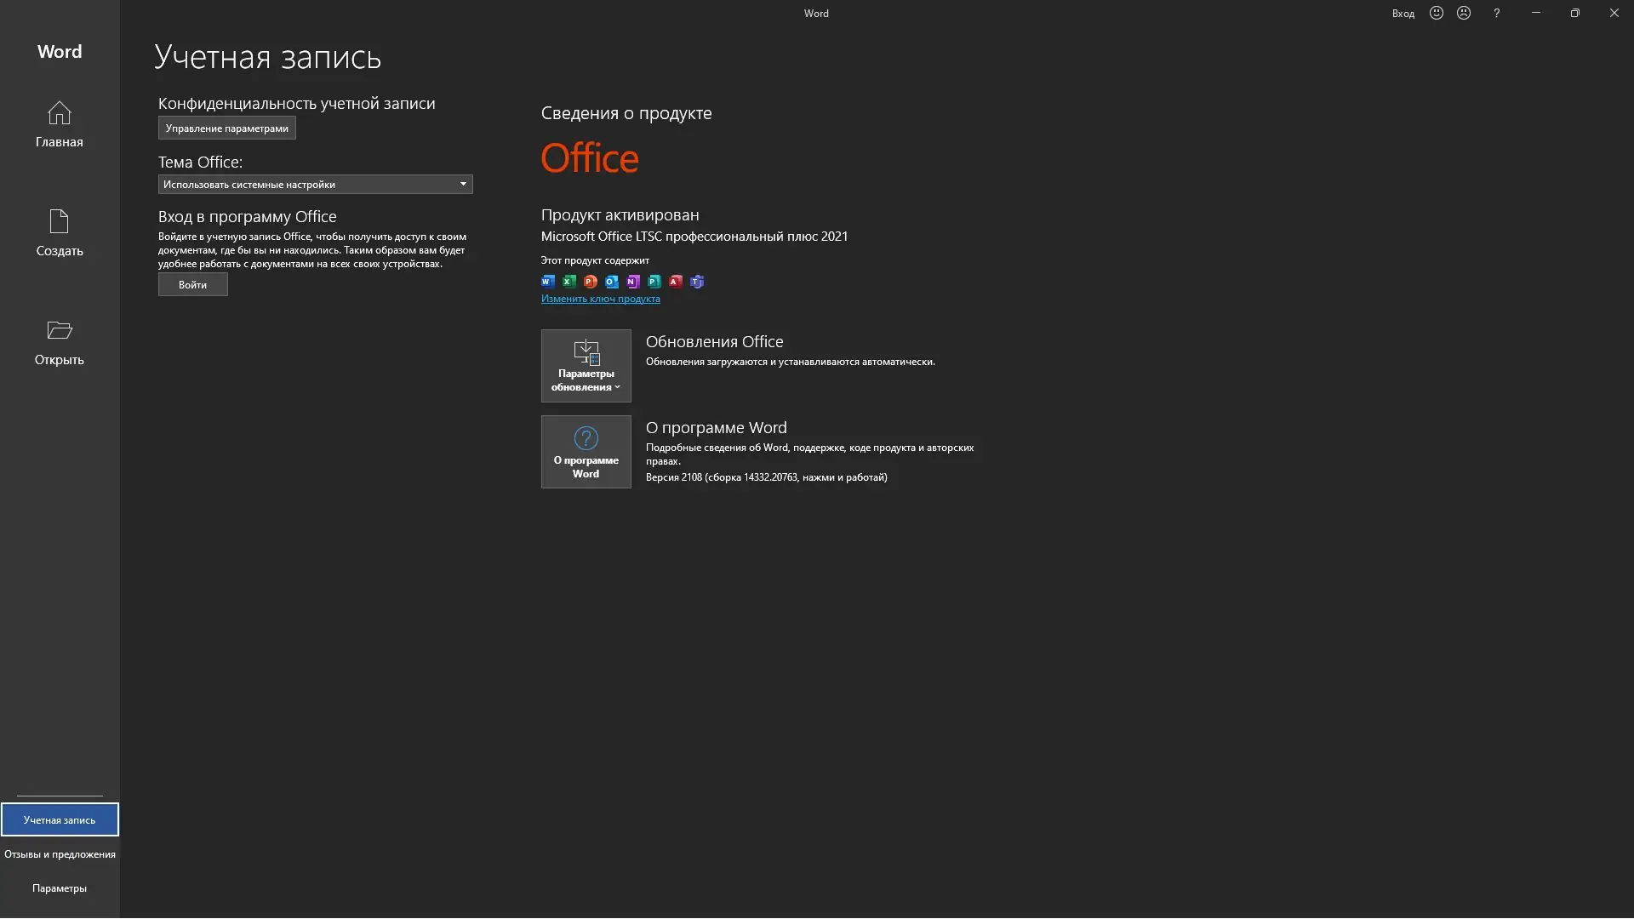This screenshot has height=919, width=1634.
Task: Click the PowerPoint product icon
Action: (x=591, y=282)
